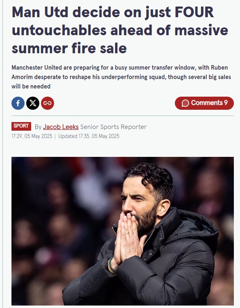240x308 pixels.
Task: Copy the article link icon
Action: click(48, 103)
